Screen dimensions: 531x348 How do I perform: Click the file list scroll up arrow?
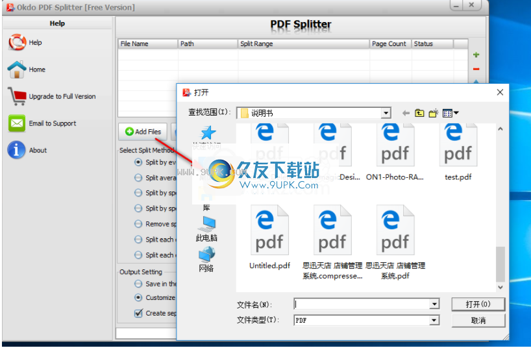coord(500,129)
